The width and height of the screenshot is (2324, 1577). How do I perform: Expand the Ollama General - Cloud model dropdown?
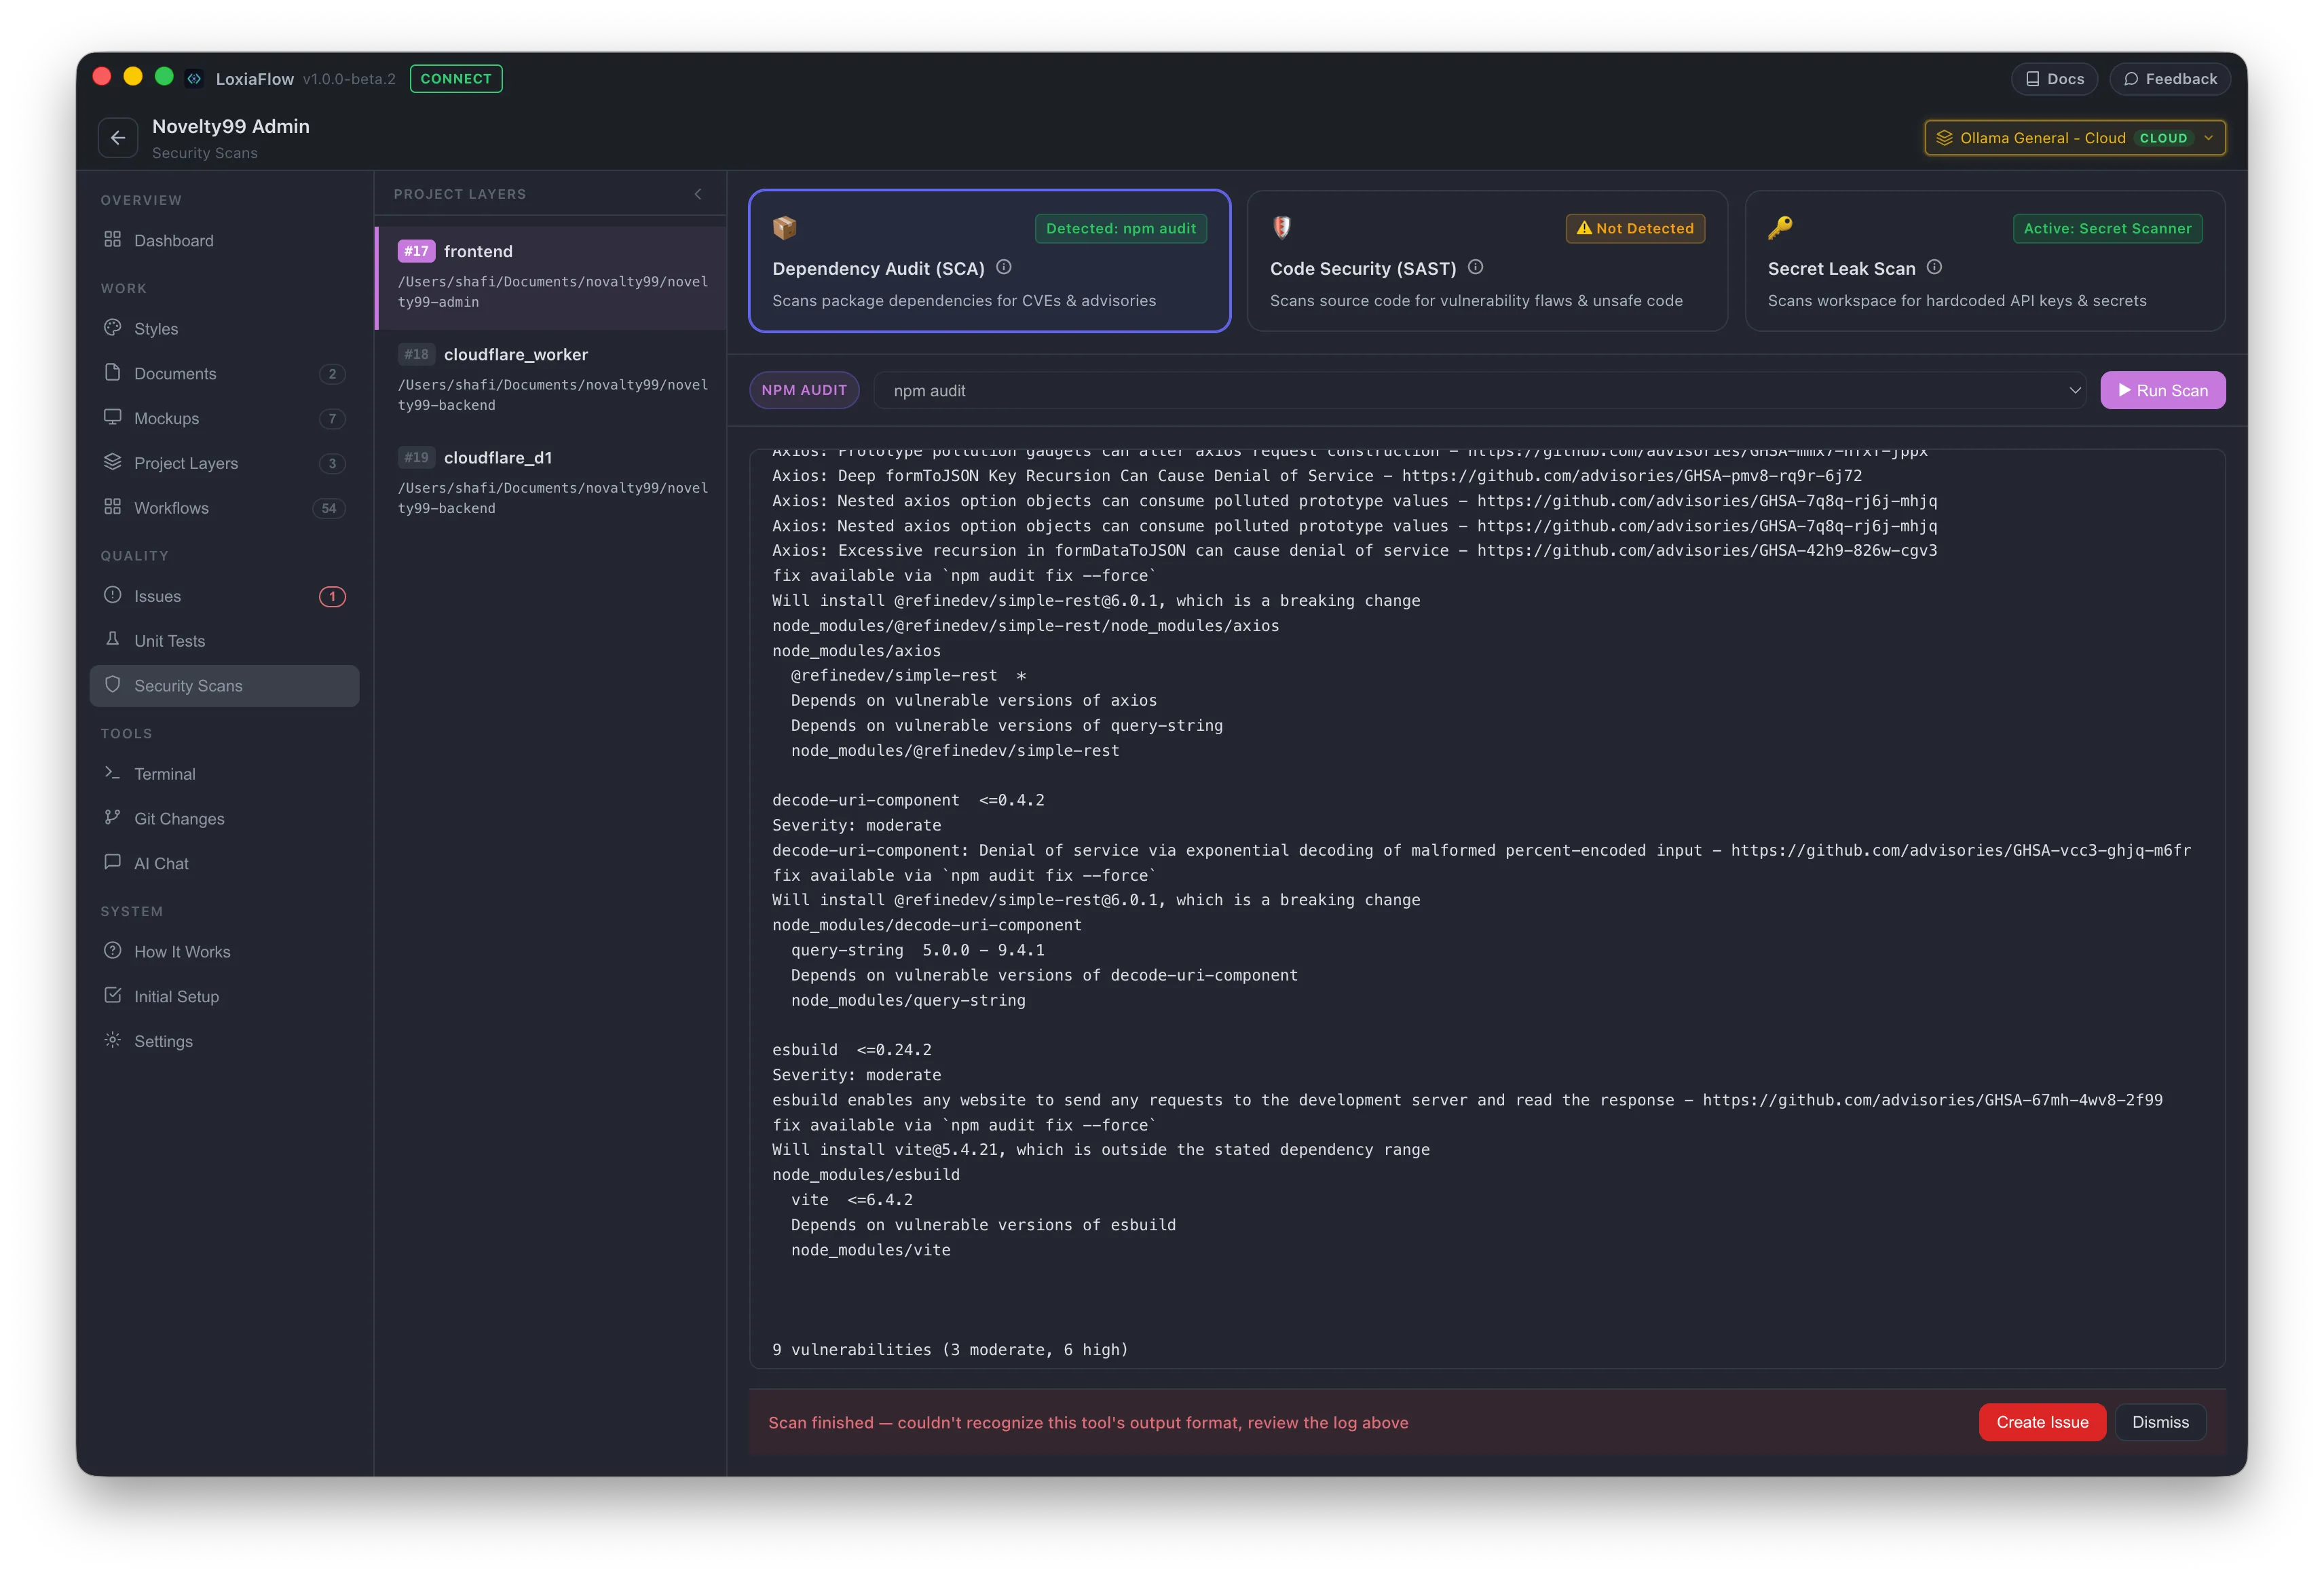pos(2075,138)
